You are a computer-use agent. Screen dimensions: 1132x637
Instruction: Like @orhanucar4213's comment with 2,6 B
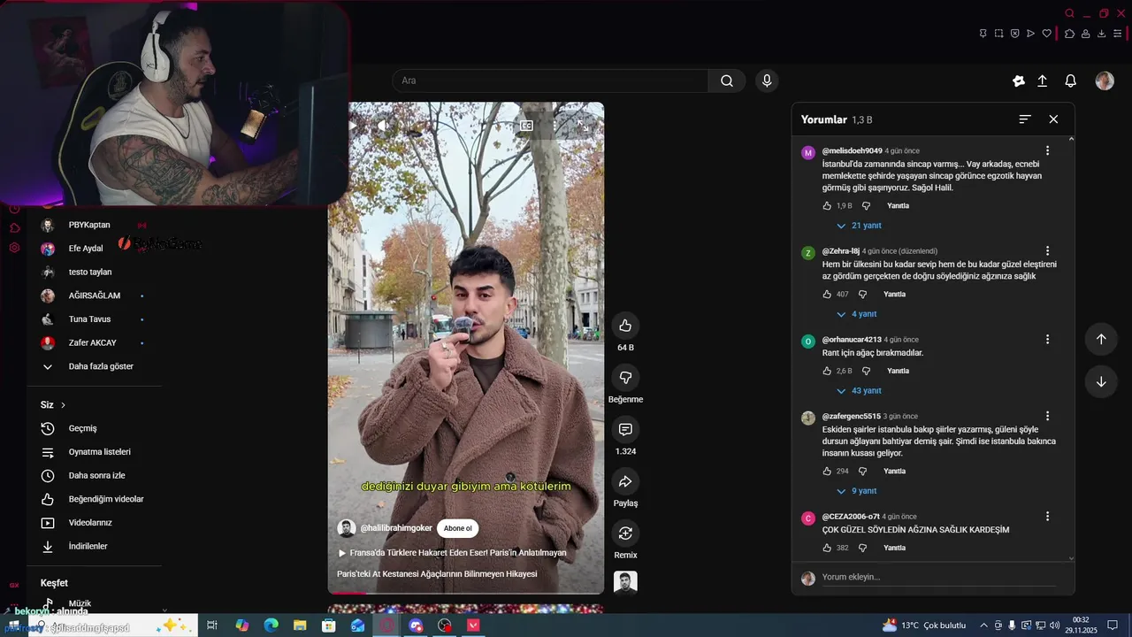(x=827, y=372)
